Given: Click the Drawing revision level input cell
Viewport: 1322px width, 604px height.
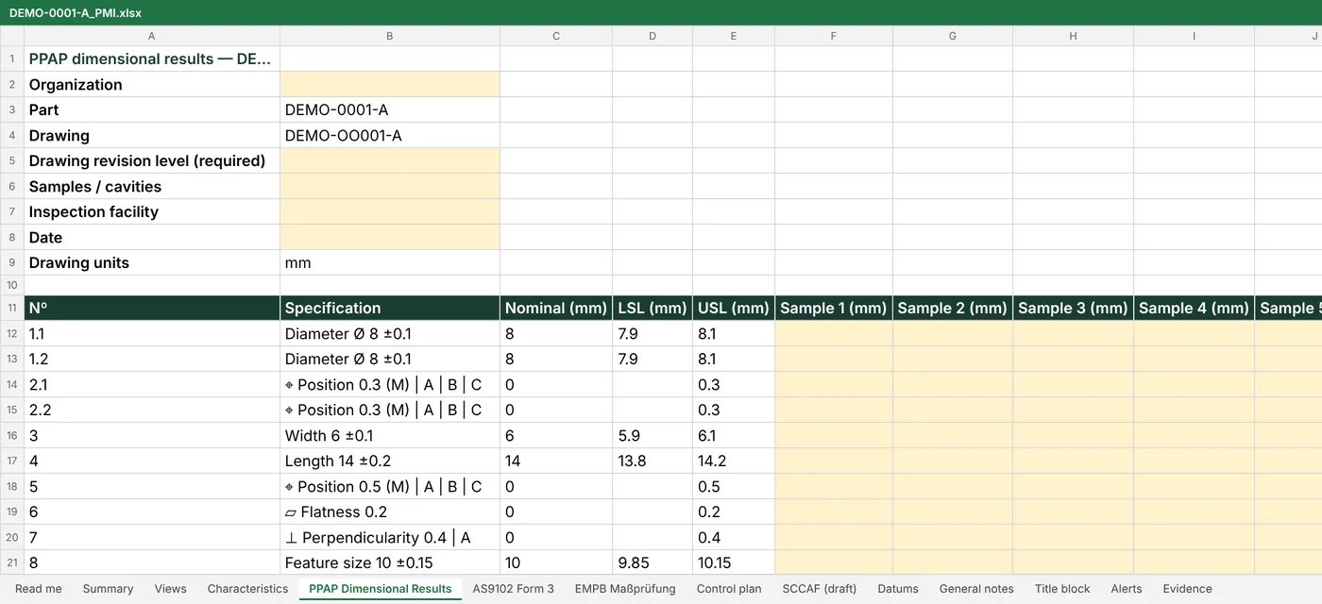Looking at the screenshot, I should pos(390,160).
